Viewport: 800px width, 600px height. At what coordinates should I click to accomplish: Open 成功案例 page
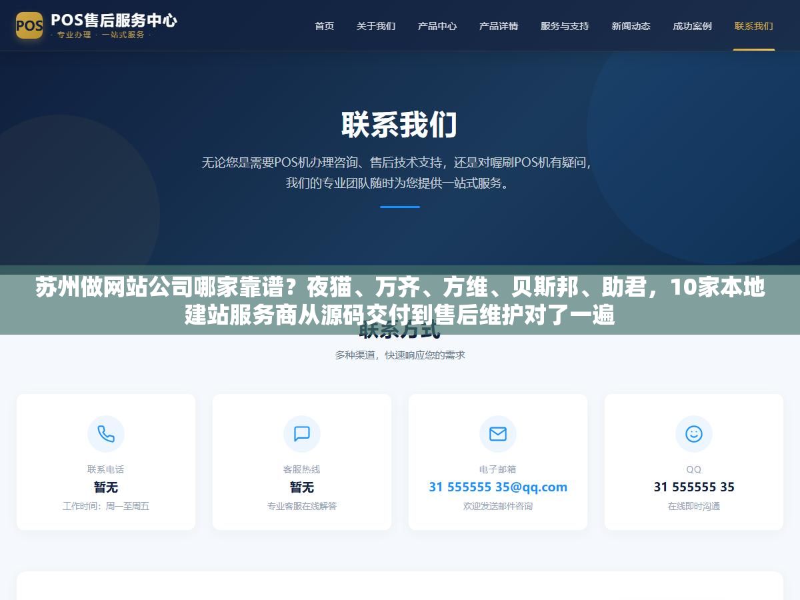pos(692,26)
